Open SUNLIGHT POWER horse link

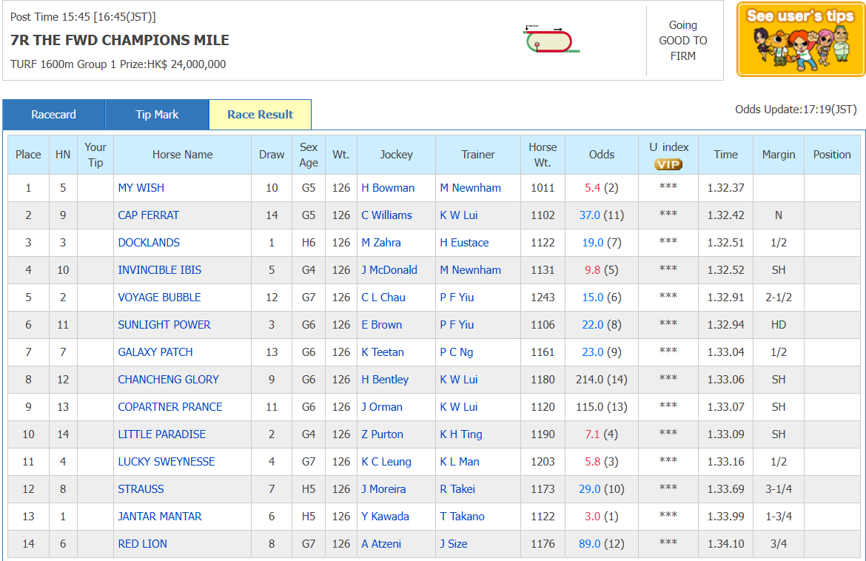[x=164, y=325]
